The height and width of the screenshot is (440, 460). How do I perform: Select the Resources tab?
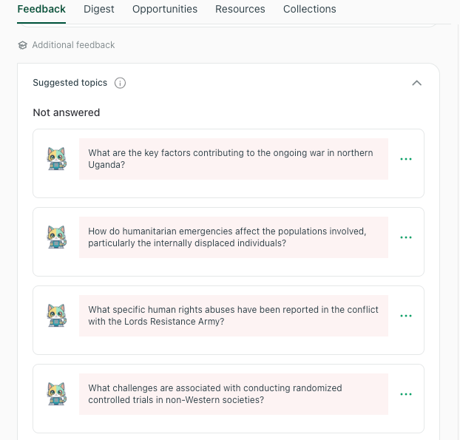tap(240, 9)
